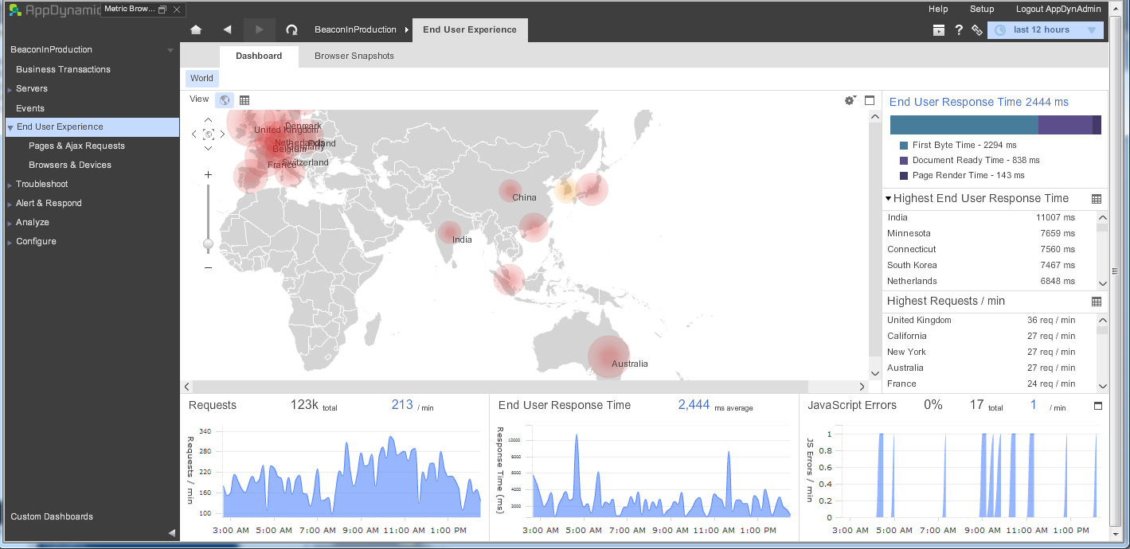Maximize the map panel

(x=870, y=100)
